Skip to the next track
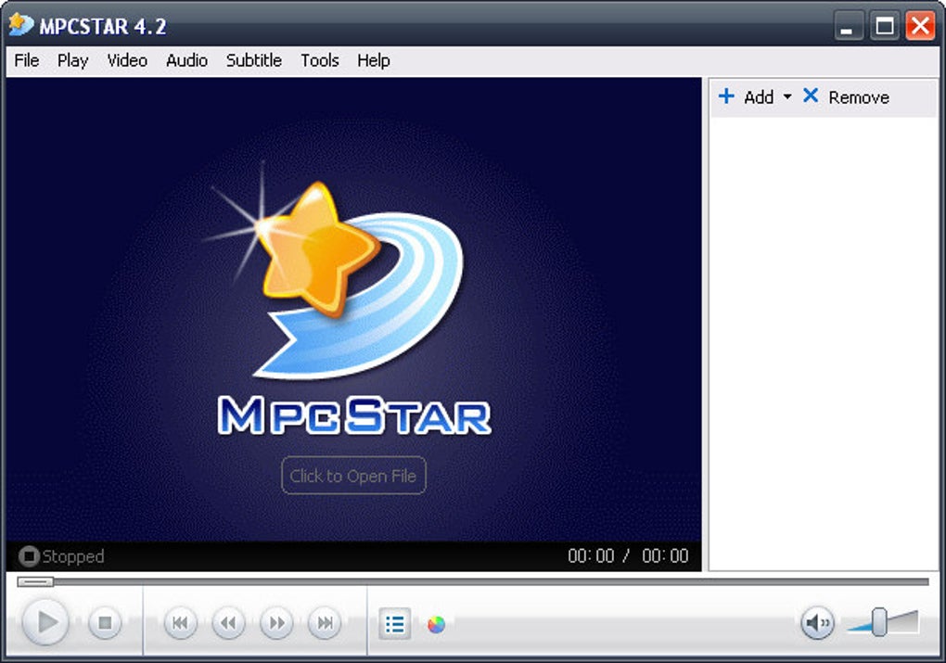Image resolution: width=946 pixels, height=663 pixels. pyautogui.click(x=325, y=622)
